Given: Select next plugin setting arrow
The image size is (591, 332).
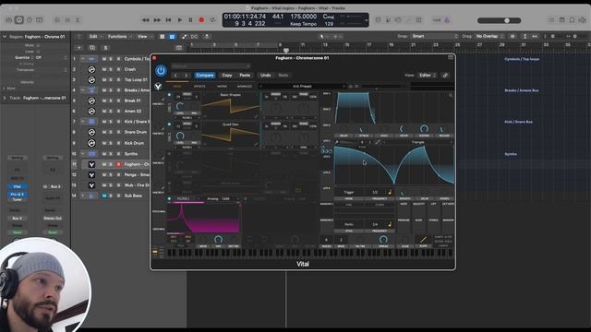Looking at the screenshot, I should pyautogui.click(x=186, y=76).
